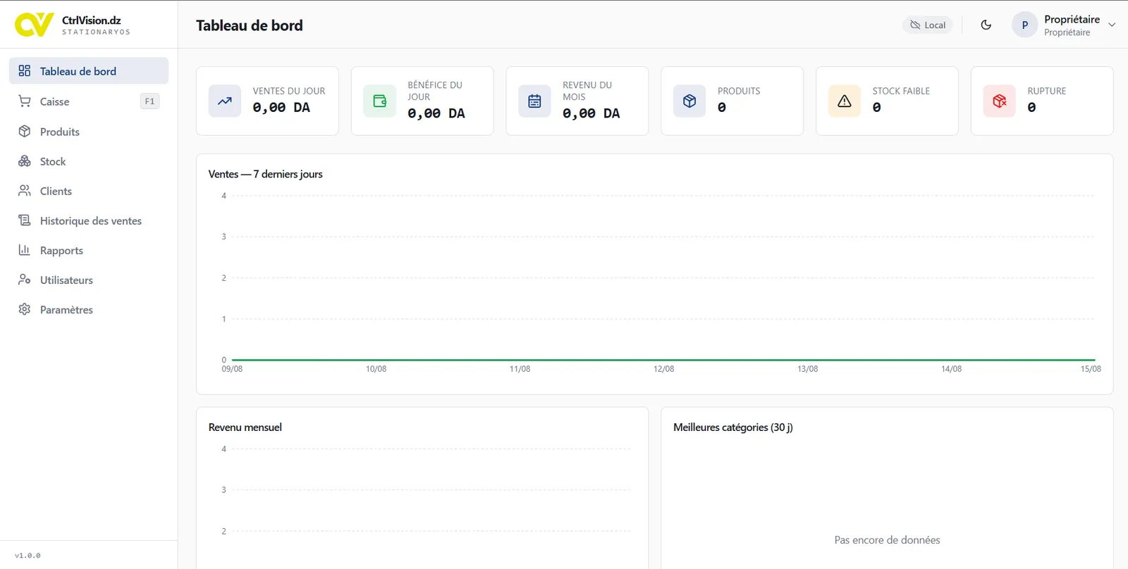1128x569 pixels.
Task: Click the 'VENTES DU JOUR' card label
Action: pos(289,91)
